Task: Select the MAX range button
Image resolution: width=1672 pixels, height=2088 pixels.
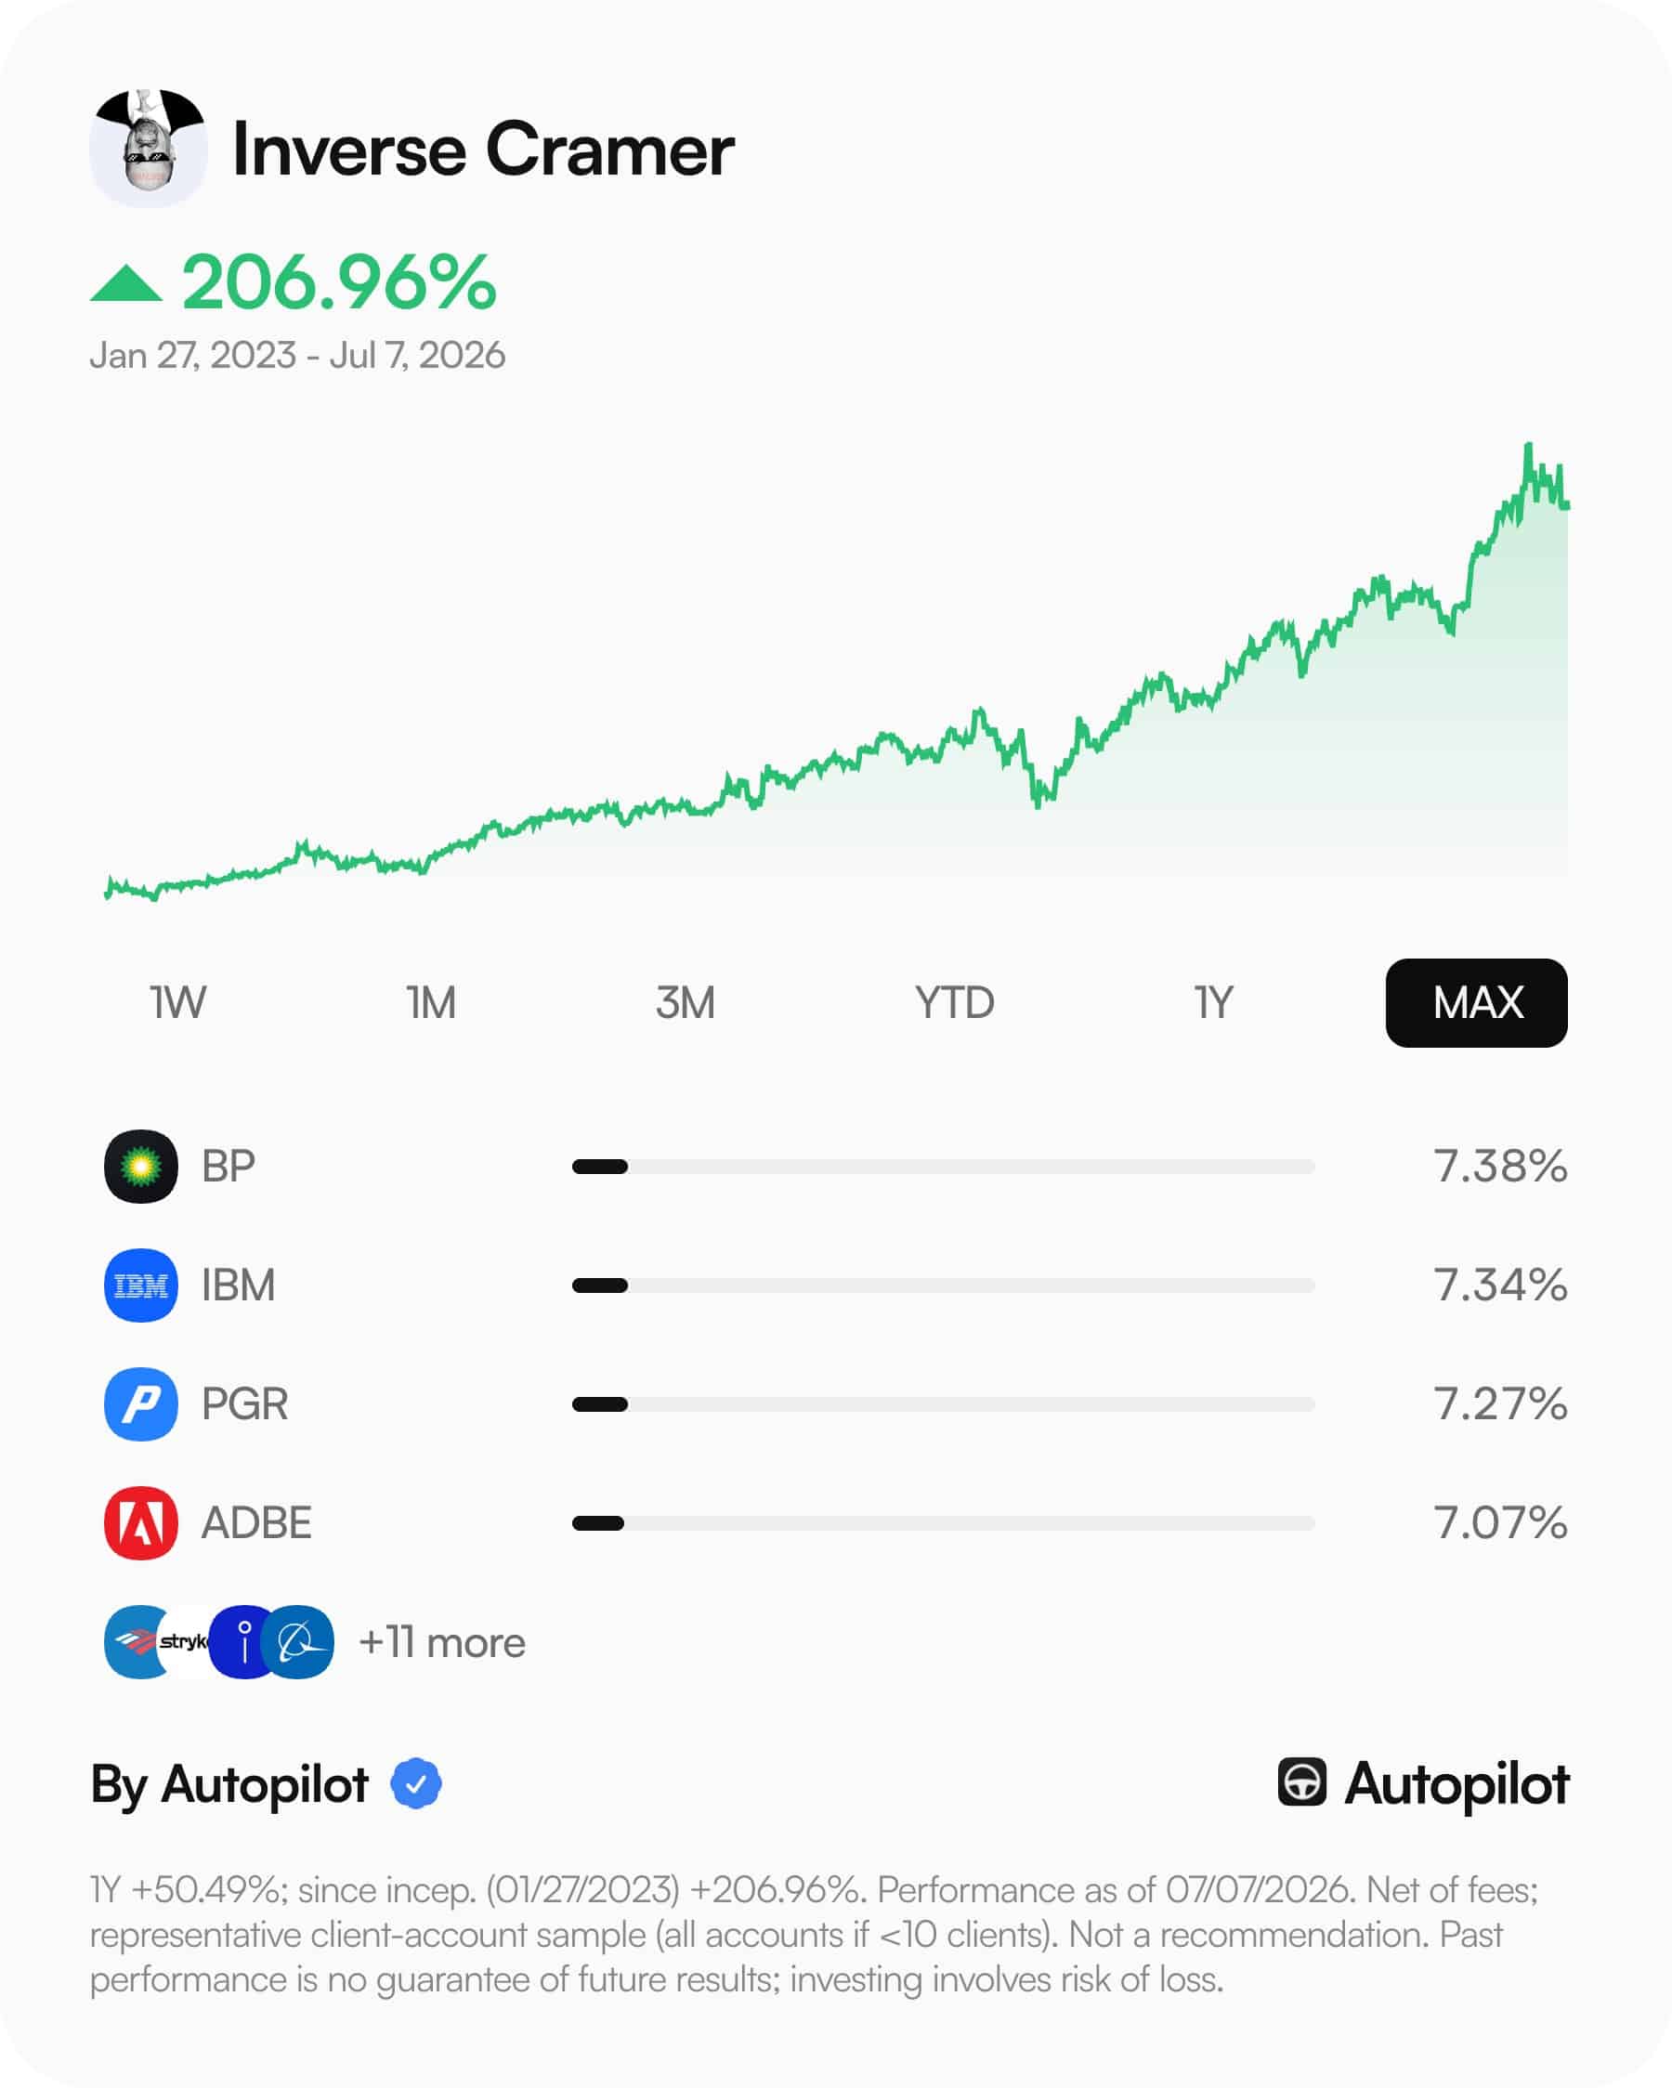Action: point(1476,1003)
